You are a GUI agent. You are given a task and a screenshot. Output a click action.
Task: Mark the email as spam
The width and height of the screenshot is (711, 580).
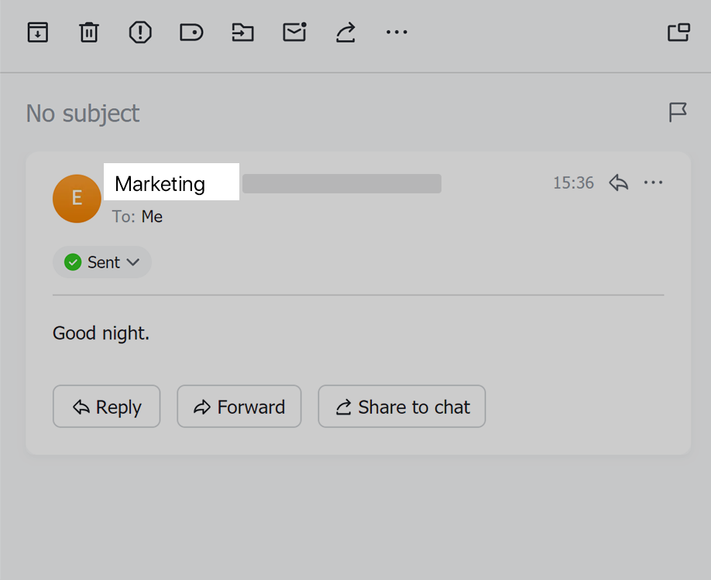pos(139,32)
